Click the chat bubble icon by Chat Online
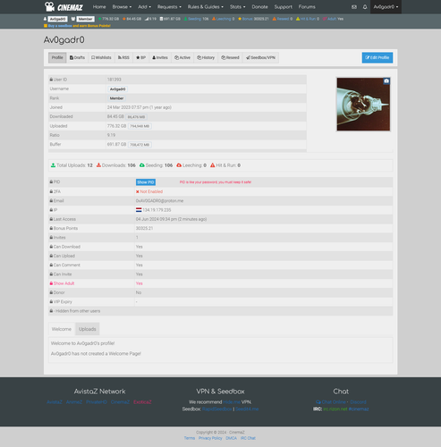 point(318,402)
